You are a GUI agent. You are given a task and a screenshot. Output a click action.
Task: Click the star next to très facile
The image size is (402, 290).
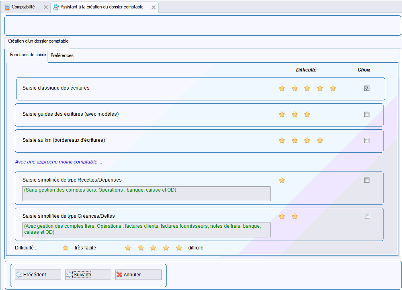[66, 248]
